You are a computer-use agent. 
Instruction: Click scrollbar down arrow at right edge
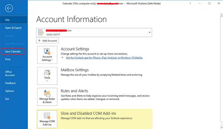click(x=222, y=127)
